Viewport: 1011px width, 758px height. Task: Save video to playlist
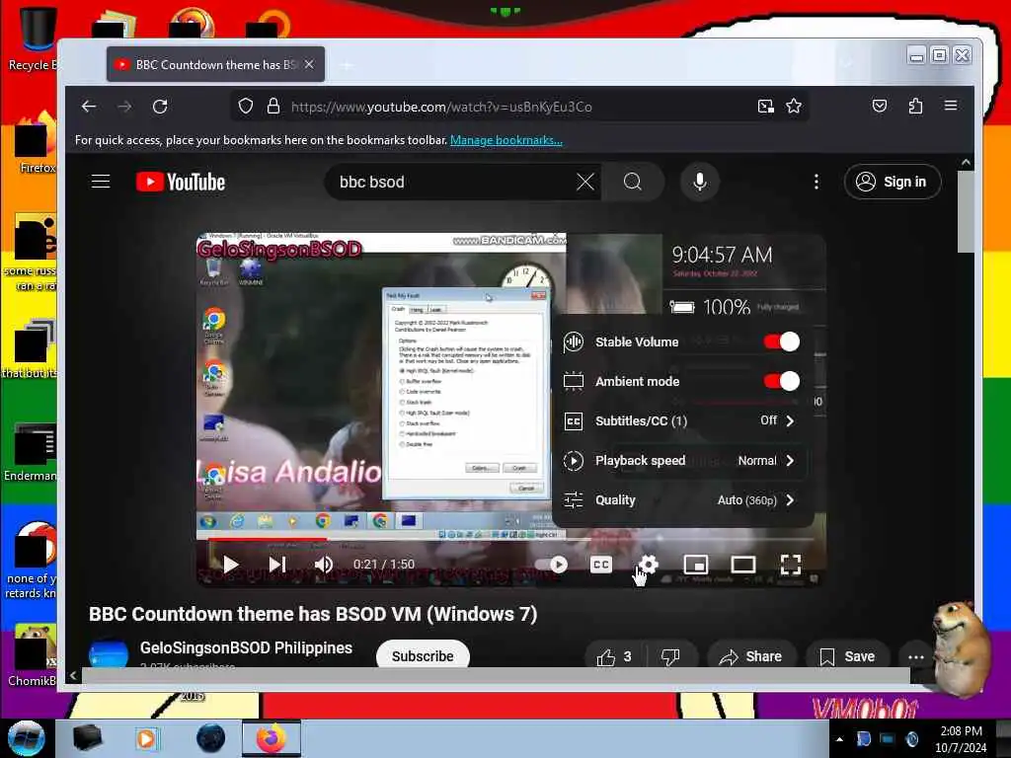pos(847,656)
